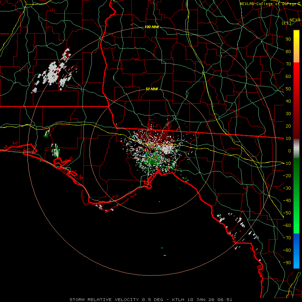Click the light blue bottom segment of color bar
302x302 pixels.
pyautogui.click(x=296, y=262)
